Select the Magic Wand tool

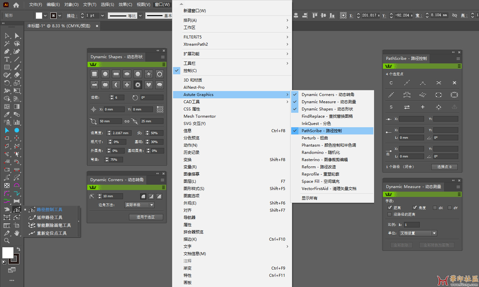(x=7, y=43)
